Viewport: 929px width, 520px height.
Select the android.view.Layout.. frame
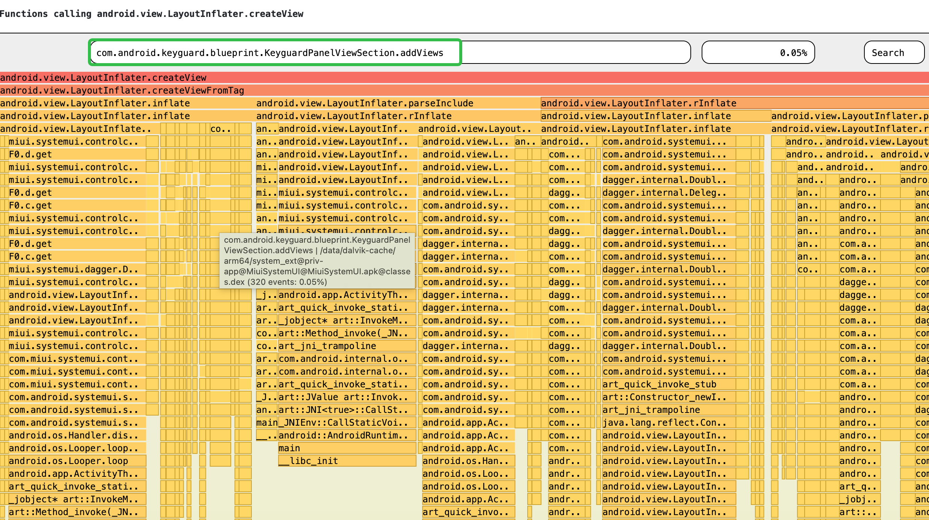pos(479,129)
